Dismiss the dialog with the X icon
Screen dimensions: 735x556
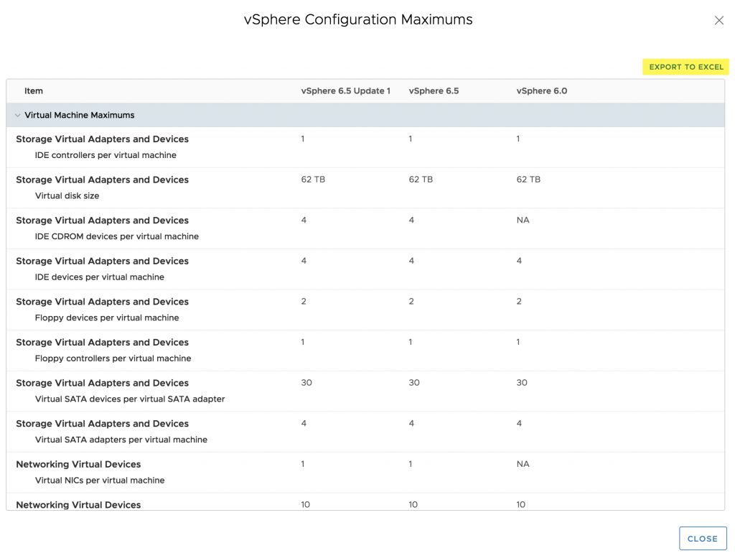pyautogui.click(x=719, y=20)
